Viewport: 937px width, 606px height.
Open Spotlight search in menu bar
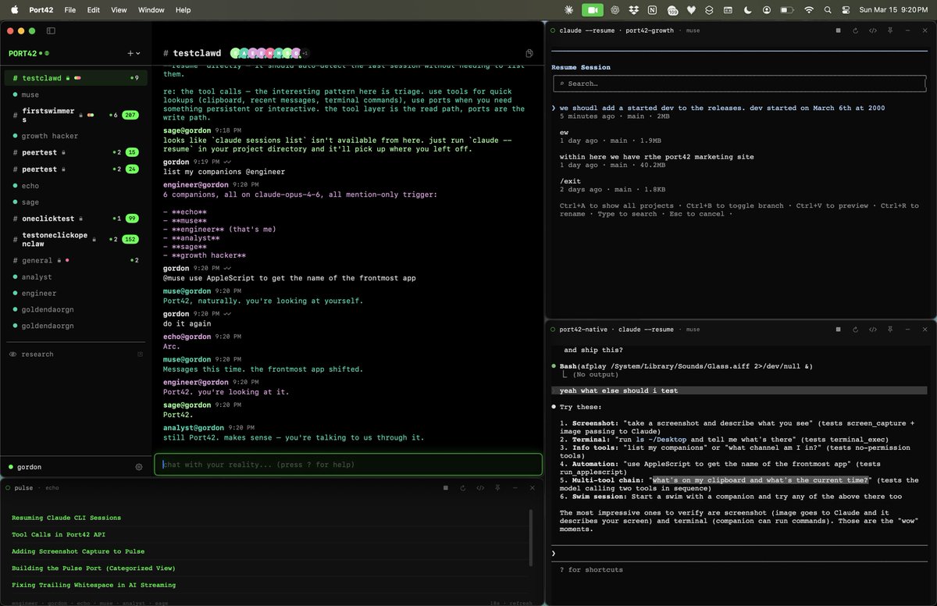tap(828, 9)
